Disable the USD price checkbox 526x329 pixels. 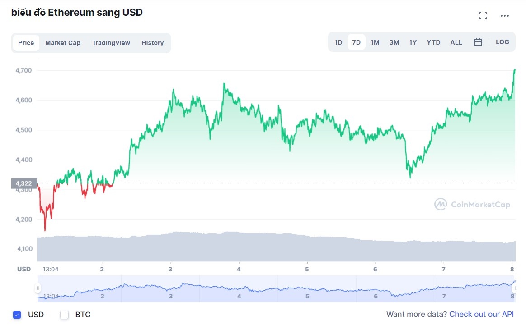click(x=17, y=315)
